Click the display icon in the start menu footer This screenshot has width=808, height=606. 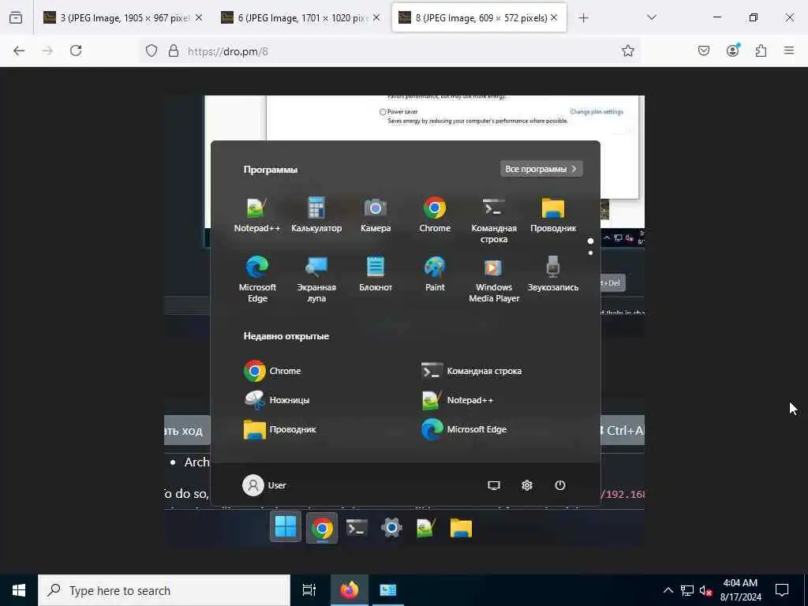pyautogui.click(x=494, y=485)
